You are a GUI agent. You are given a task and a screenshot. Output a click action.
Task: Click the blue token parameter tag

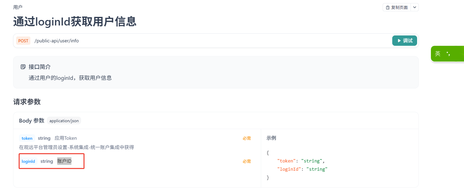tap(27, 138)
